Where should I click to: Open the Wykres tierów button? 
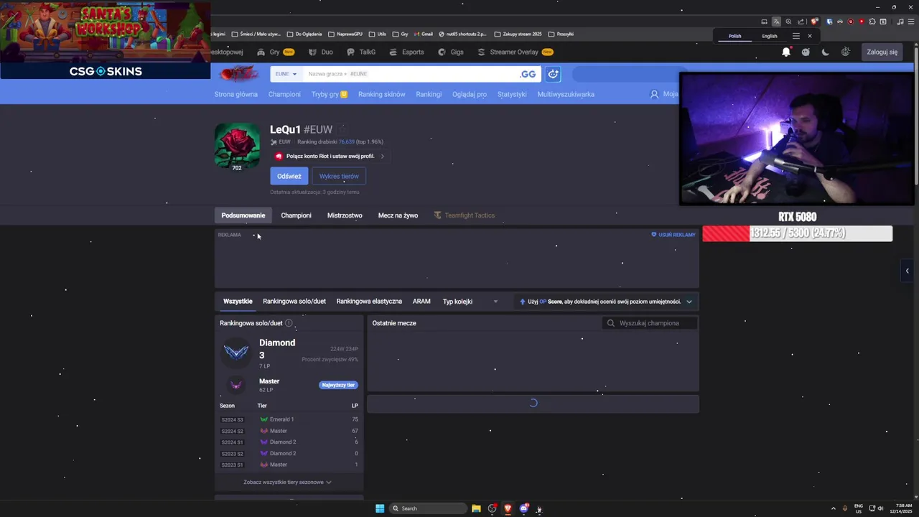[x=339, y=176]
